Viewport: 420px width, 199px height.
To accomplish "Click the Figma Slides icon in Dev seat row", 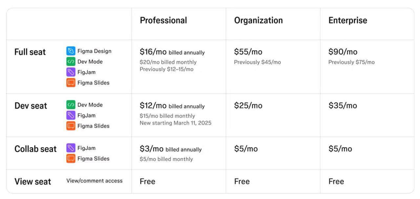I will point(71,126).
